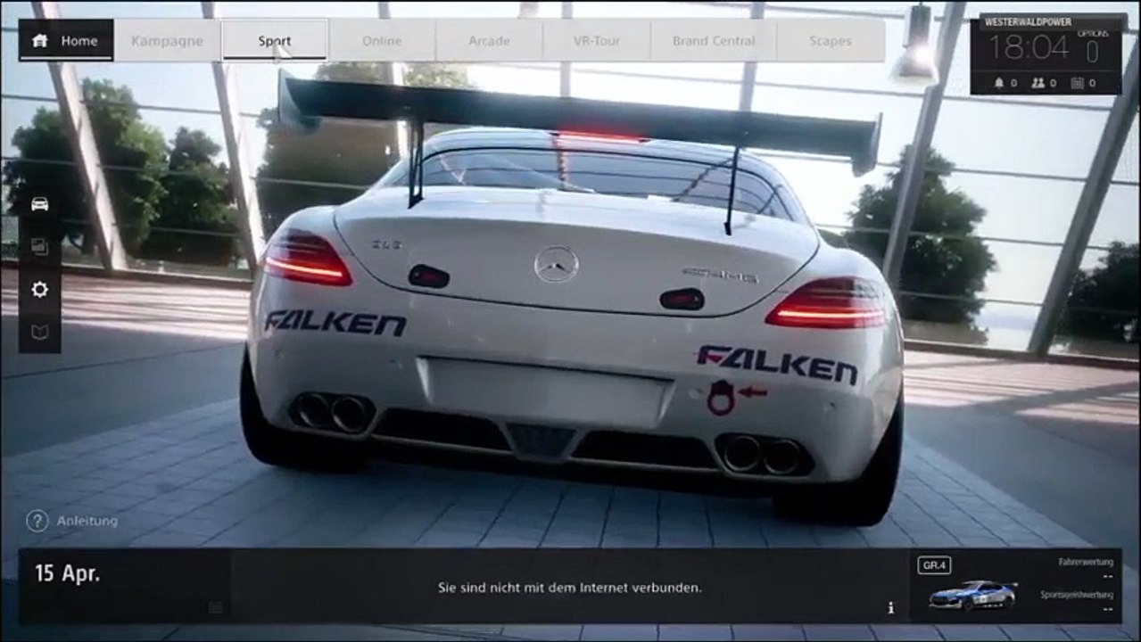The width and height of the screenshot is (1141, 642).
Task: Select the Sport tab
Action: (x=274, y=41)
